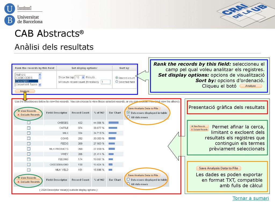This screenshot has width=275, height=206.
Task: Check the WHEY row checkbox
Action: (29, 154)
